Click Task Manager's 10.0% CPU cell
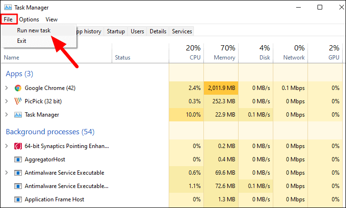This screenshot has height=208, width=346. pos(186,115)
